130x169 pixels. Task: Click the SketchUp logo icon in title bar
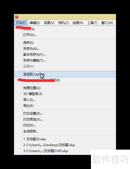[x=17, y=17]
